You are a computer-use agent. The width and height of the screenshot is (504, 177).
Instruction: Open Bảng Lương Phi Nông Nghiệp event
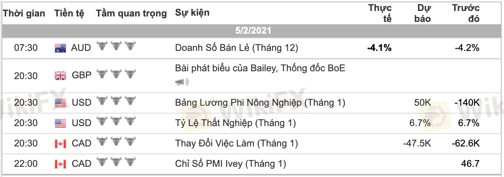coord(260,103)
